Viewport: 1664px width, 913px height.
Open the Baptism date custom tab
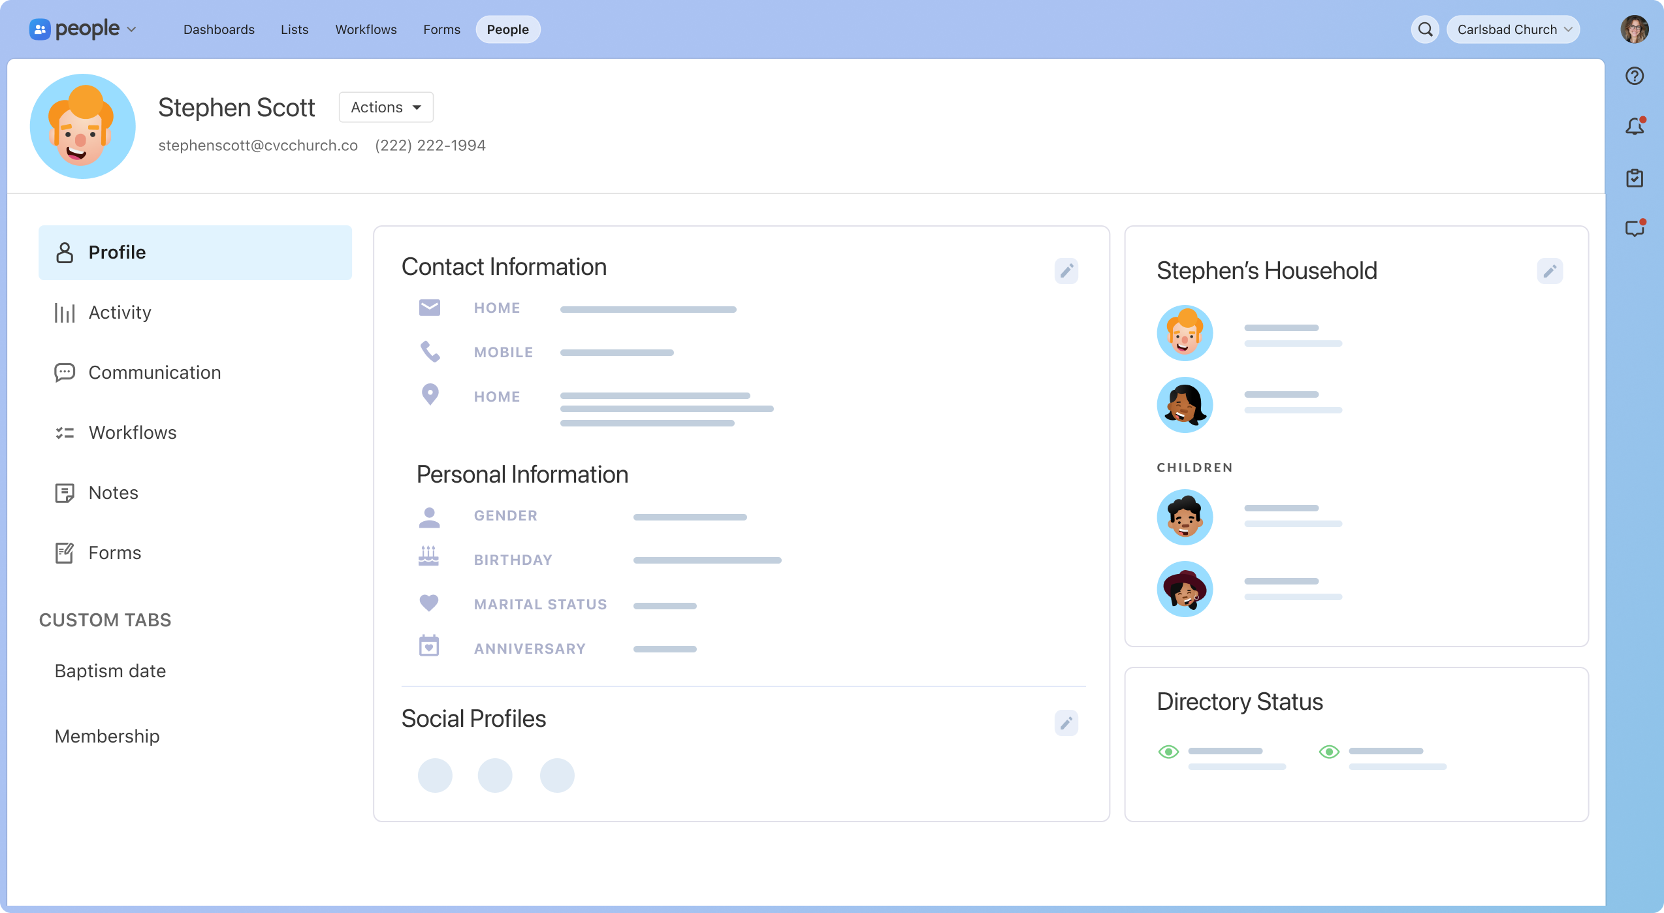[110, 671]
